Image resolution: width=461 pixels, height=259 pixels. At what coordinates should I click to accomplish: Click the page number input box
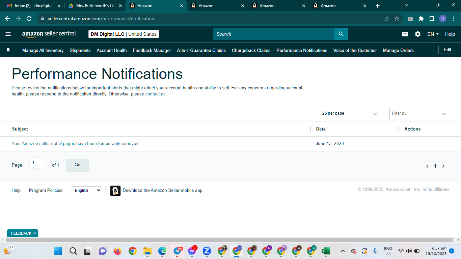[x=37, y=163]
